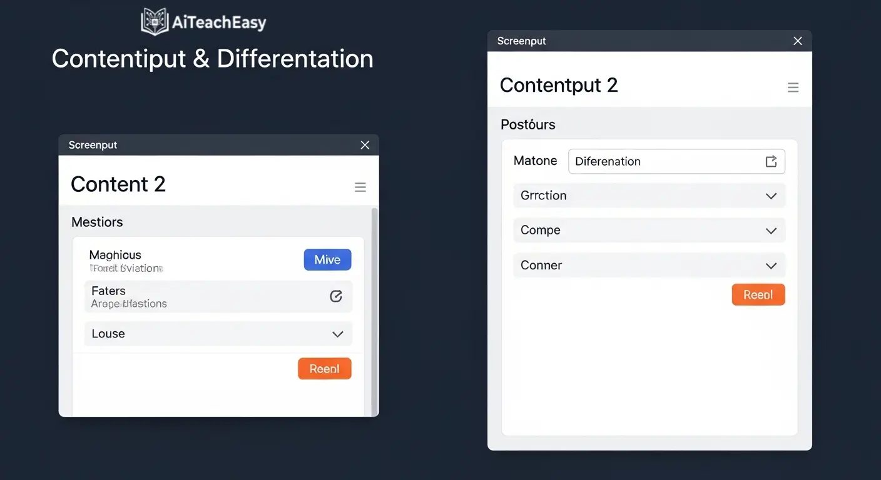Click the external link icon next to Diferenation
This screenshot has width=881, height=480.
(771, 161)
